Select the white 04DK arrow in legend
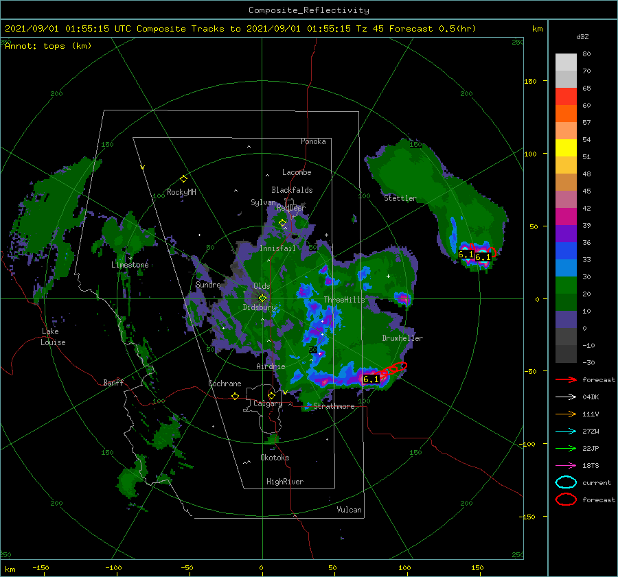The image size is (618, 577). tap(566, 397)
